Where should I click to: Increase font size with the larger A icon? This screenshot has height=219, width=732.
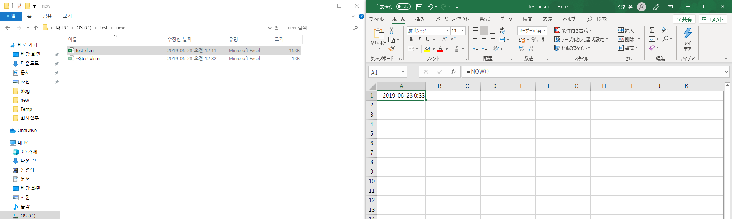pyautogui.click(x=445, y=40)
